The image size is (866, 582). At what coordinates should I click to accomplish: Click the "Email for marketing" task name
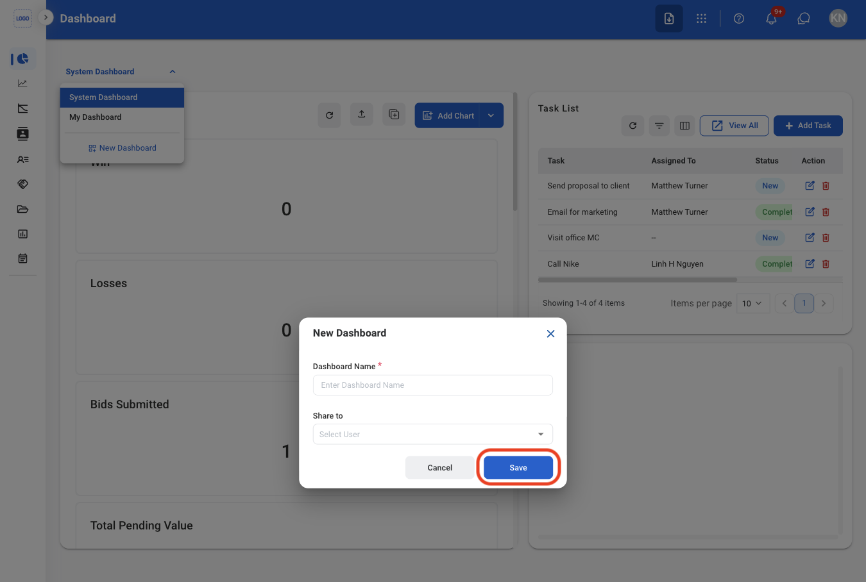click(582, 212)
